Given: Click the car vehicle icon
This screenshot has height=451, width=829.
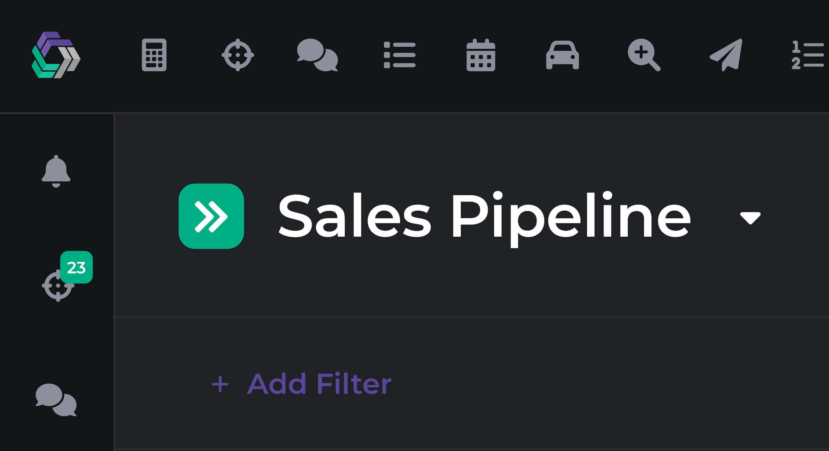Looking at the screenshot, I should pos(562,55).
